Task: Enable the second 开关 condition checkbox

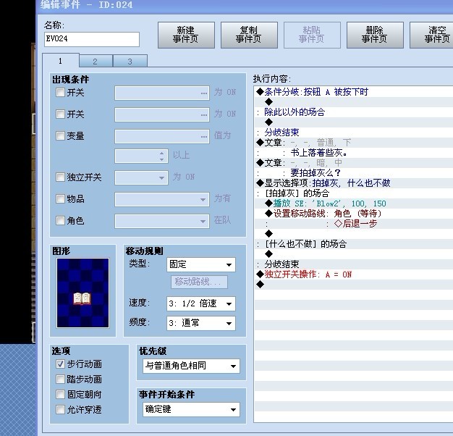Action: coord(60,114)
